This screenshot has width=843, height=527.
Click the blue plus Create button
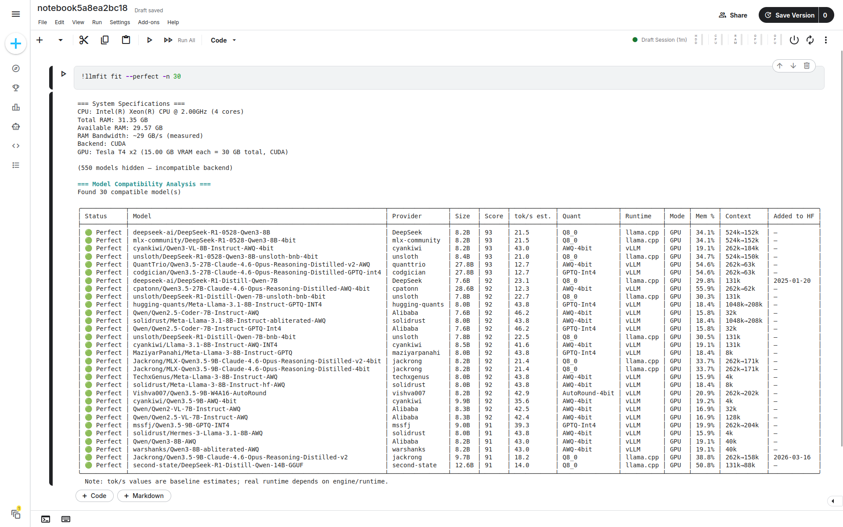point(16,43)
